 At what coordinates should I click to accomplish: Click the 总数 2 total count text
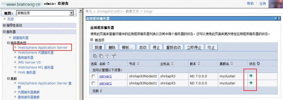[x=97, y=91]
